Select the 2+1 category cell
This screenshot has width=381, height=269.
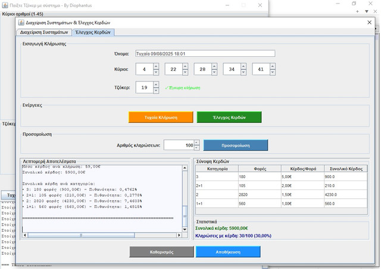pyautogui.click(x=217, y=186)
